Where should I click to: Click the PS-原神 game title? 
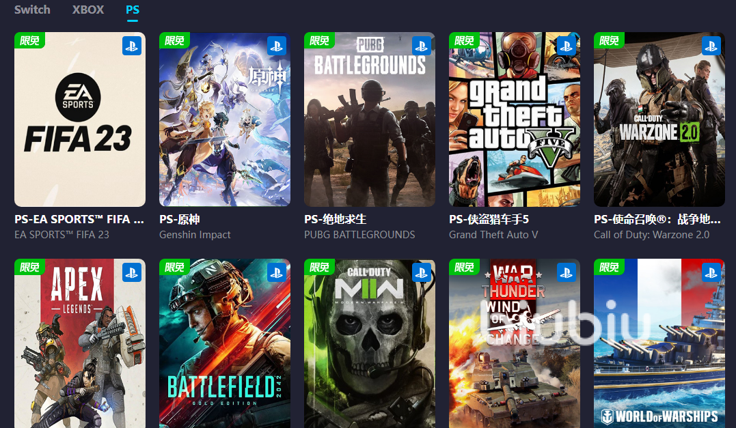[x=179, y=219]
